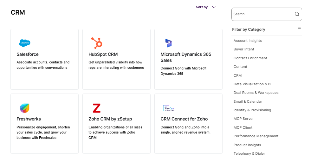The width and height of the screenshot is (317, 156).
Task: Click the Freshworks leaf logo
Action: (x=24, y=108)
